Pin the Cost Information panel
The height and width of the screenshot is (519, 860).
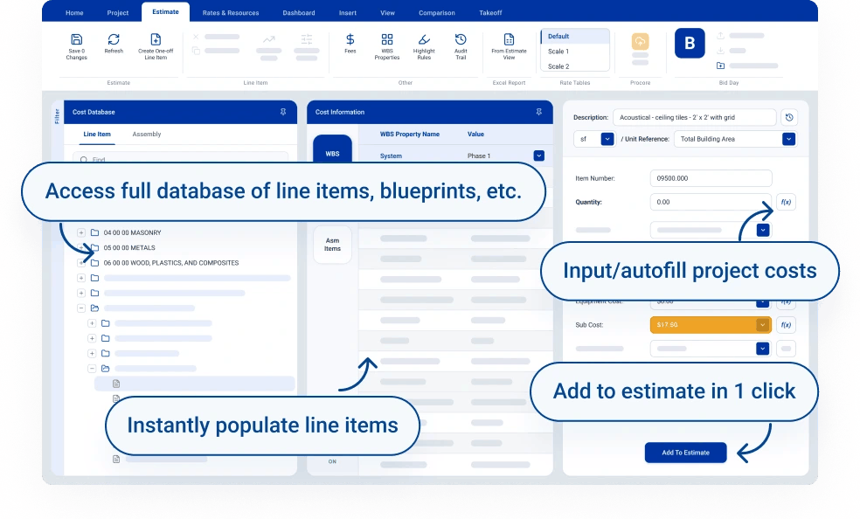pos(539,112)
